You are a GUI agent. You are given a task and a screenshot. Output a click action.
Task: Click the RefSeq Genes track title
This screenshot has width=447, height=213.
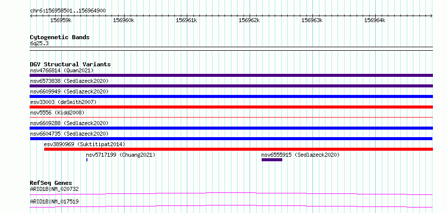(51, 183)
